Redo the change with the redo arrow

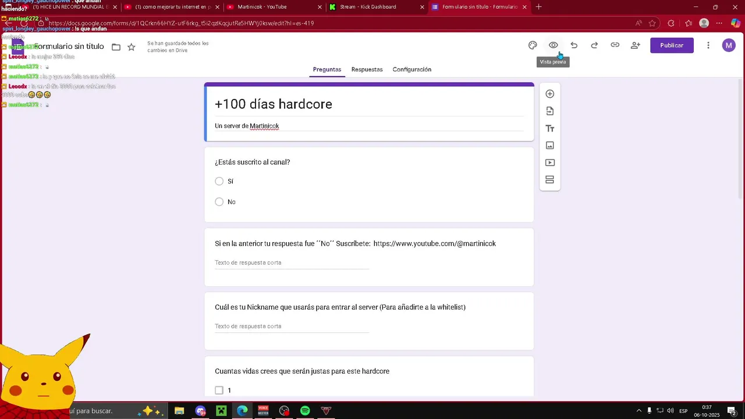click(x=594, y=45)
